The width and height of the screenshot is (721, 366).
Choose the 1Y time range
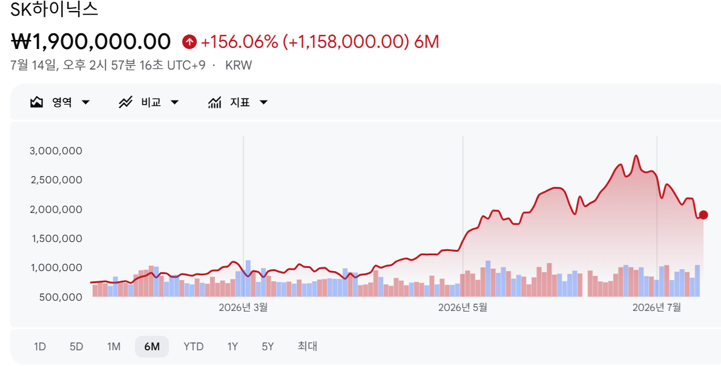(x=232, y=347)
